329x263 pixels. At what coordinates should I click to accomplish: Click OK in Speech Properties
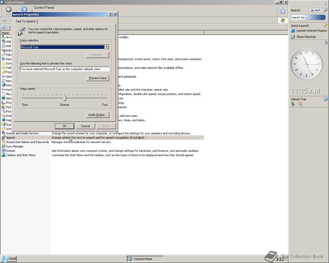(x=65, y=126)
